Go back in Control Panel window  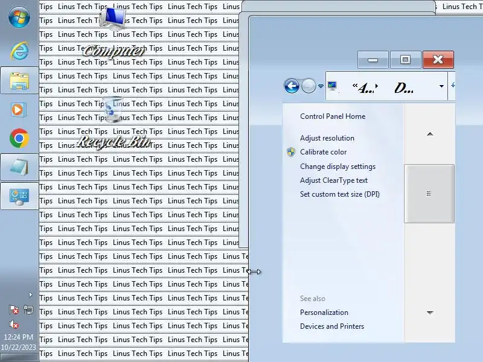pyautogui.click(x=292, y=86)
